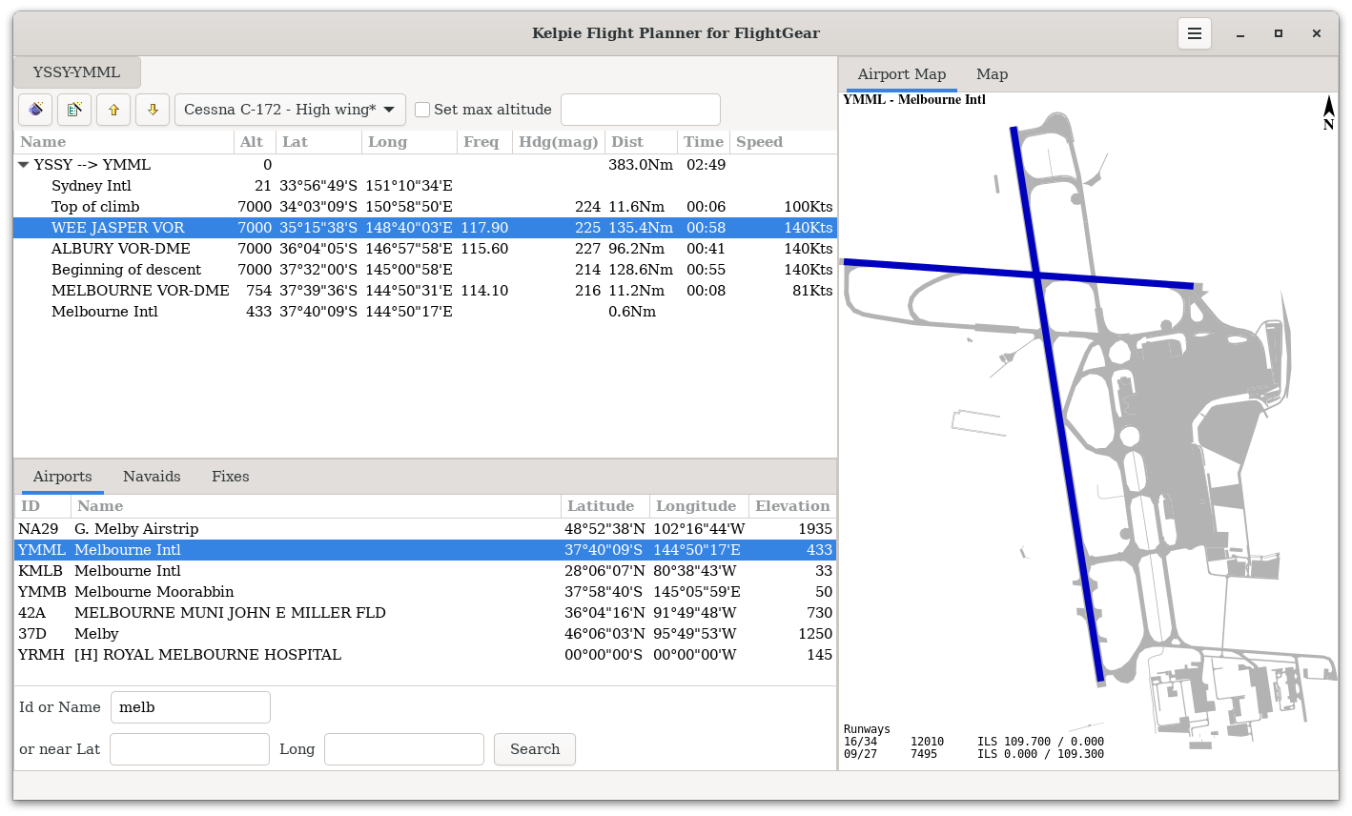
Task: Close the Kelpie Flight Planner window
Action: pyautogui.click(x=1317, y=33)
